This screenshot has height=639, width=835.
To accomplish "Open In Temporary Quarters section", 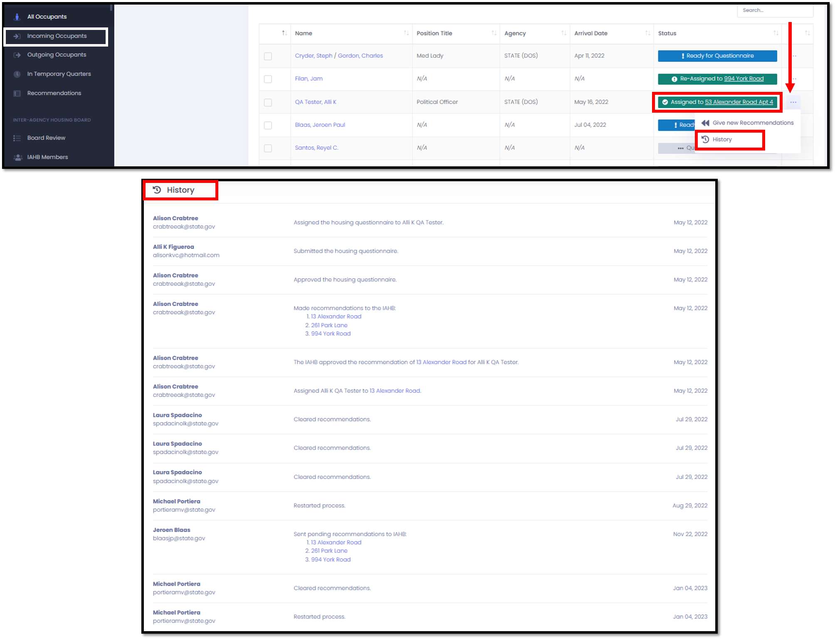I will [59, 74].
